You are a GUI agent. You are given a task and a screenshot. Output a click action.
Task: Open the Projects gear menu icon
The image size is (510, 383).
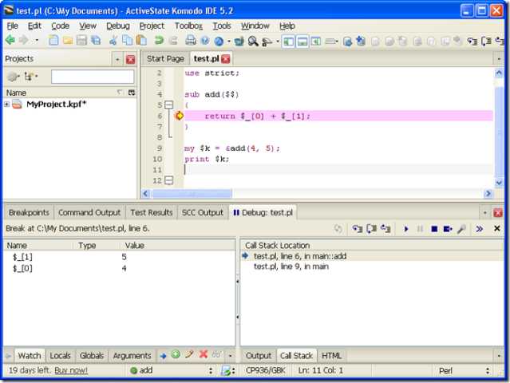coord(14,77)
